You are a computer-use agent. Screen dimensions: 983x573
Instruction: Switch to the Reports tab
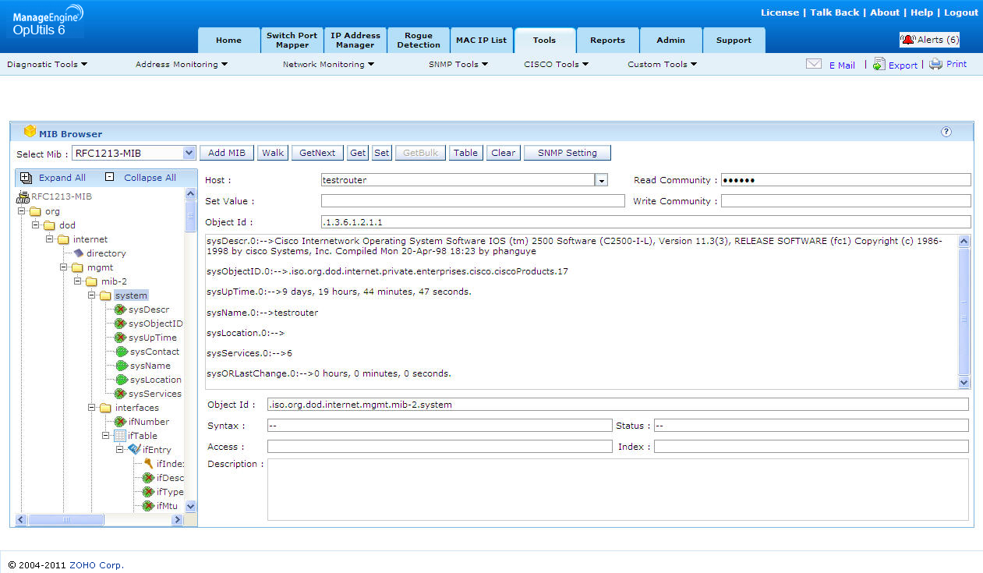point(607,41)
